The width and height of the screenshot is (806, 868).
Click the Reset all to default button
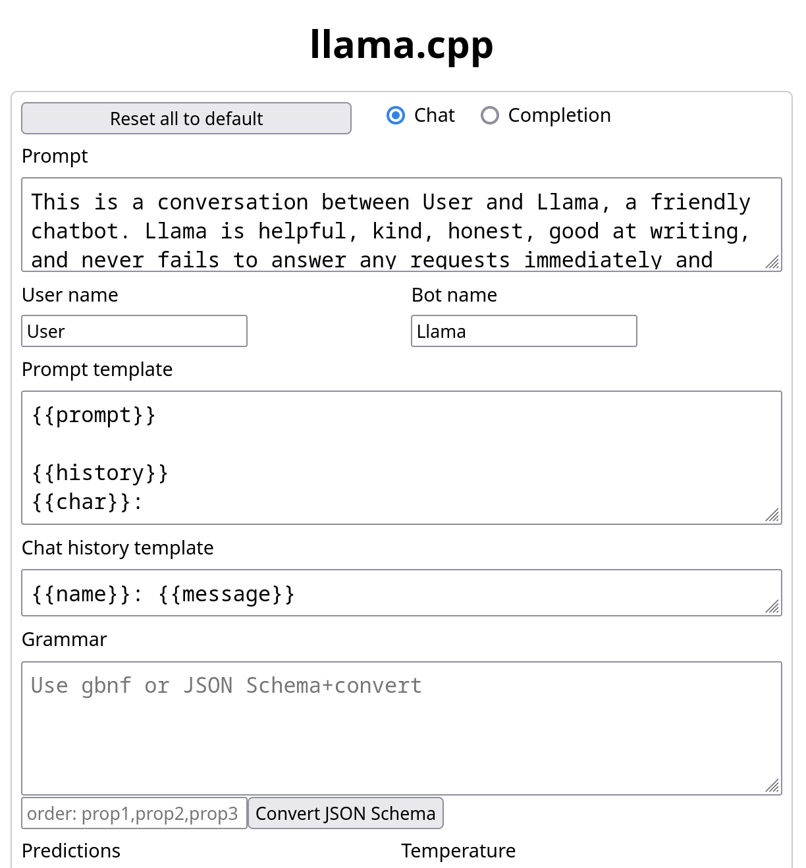tap(186, 119)
